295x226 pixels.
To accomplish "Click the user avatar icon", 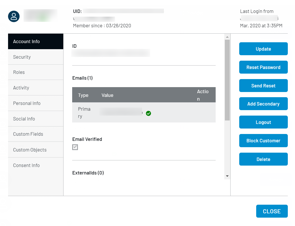I will click(14, 16).
